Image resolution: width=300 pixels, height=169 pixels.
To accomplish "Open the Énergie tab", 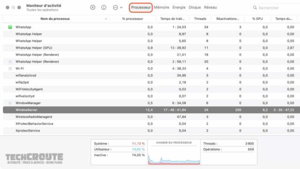I will click(179, 8).
